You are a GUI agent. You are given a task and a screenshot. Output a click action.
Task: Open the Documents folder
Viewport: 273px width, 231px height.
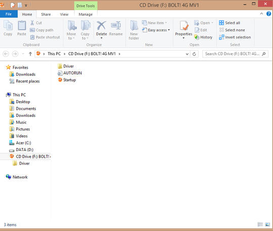click(23, 109)
